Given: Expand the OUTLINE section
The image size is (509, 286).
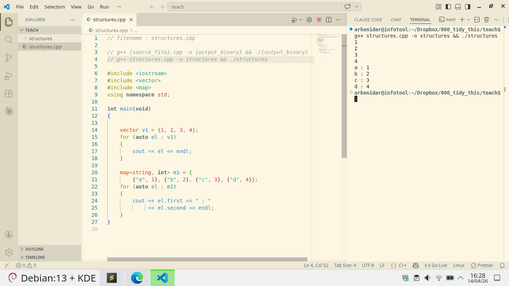Looking at the screenshot, I should 34,249.
